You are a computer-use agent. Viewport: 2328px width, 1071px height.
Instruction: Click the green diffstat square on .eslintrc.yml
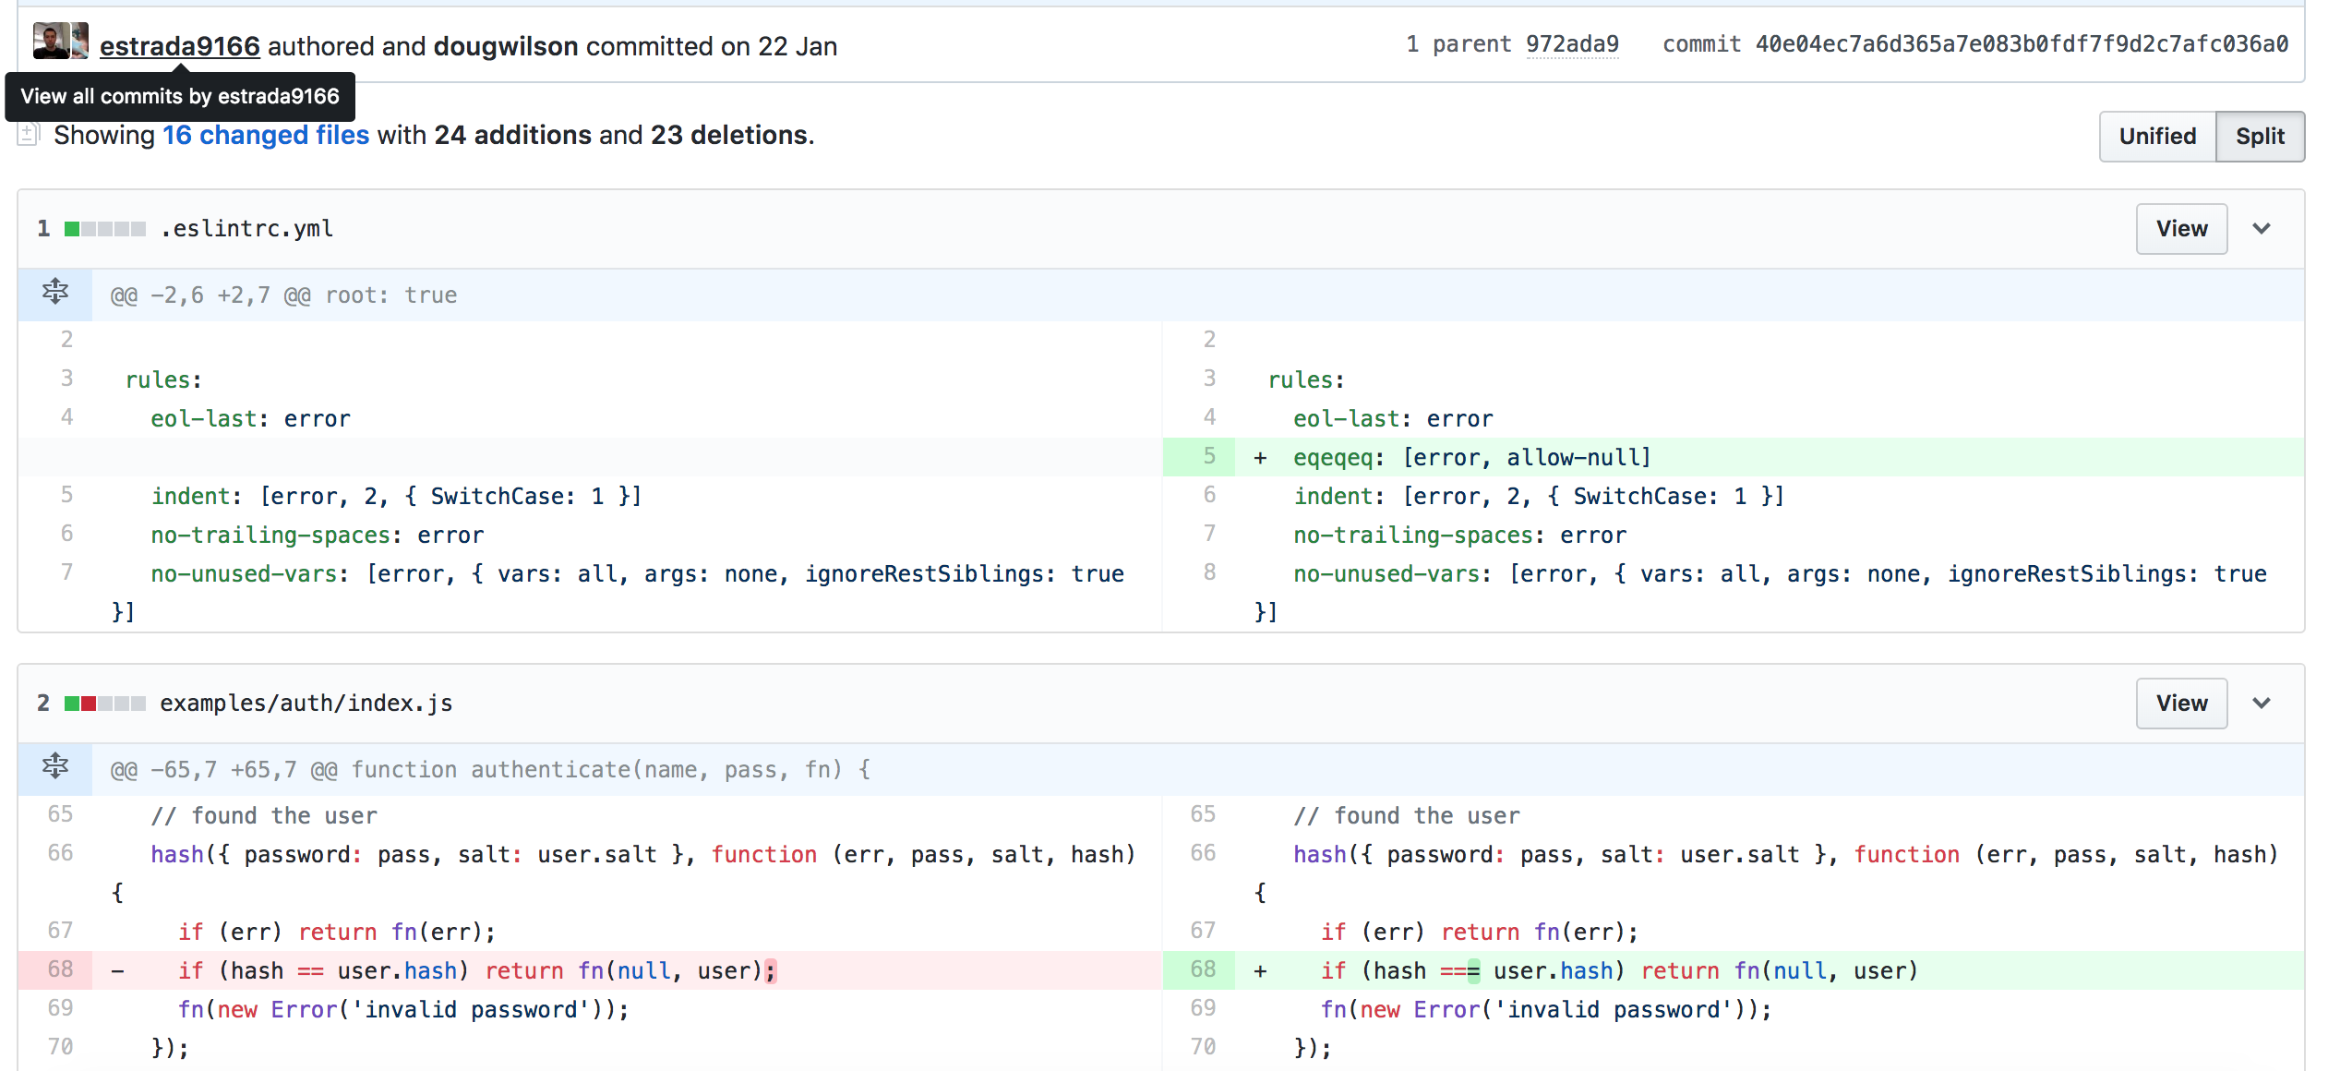click(72, 228)
